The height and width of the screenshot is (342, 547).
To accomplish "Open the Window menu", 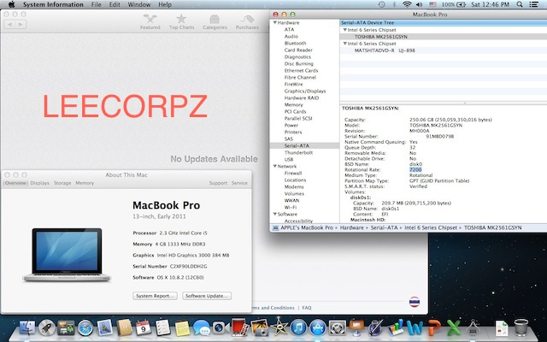I will [x=138, y=4].
